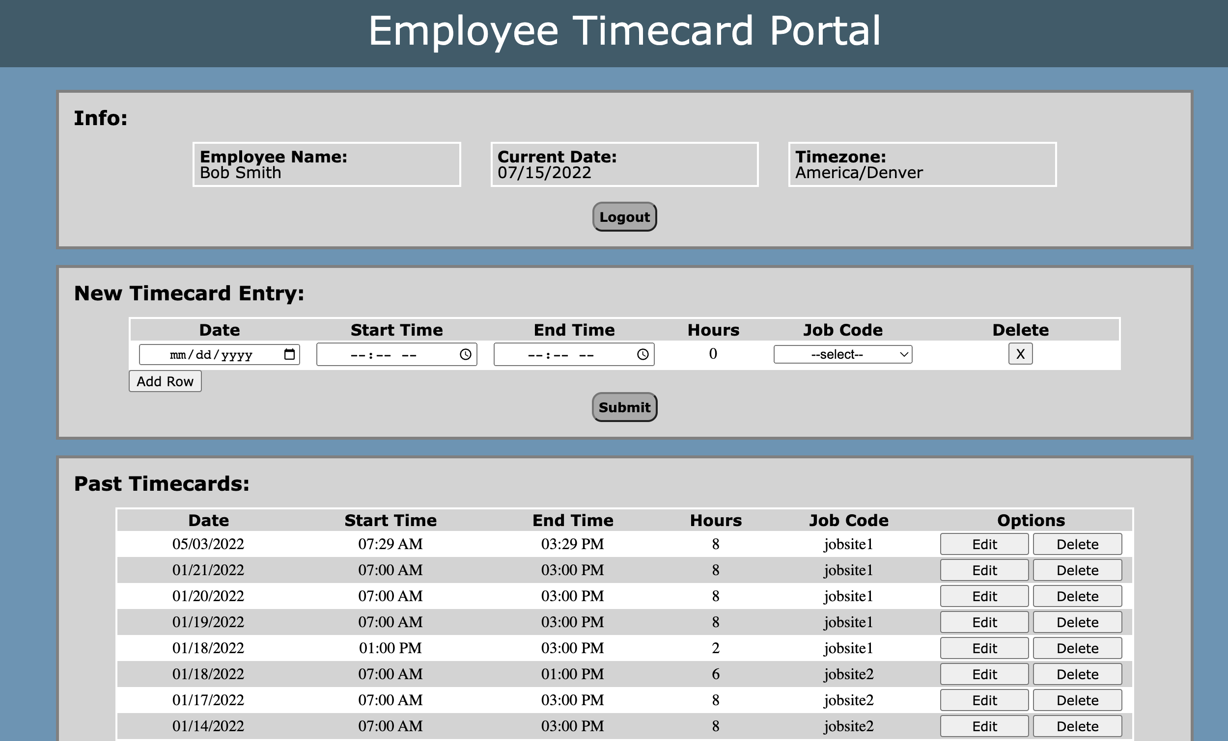Delete the 01/14/2022 timecard

[1078, 726]
